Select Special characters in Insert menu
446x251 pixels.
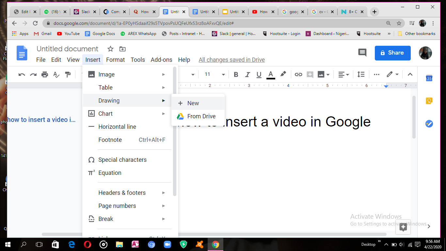(x=122, y=160)
